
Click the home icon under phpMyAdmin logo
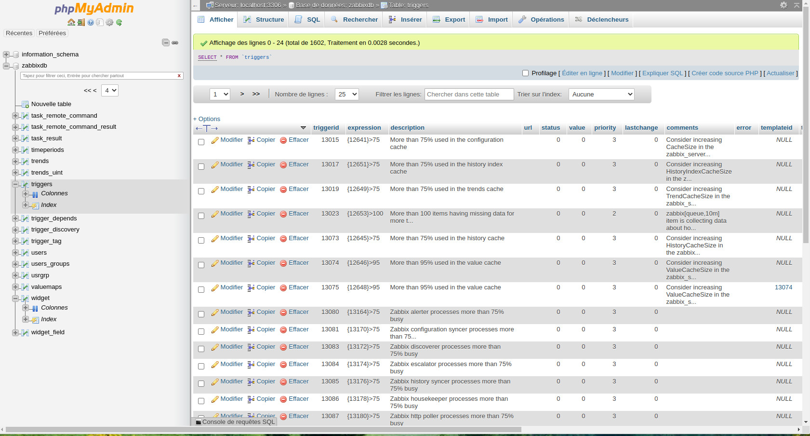(x=71, y=22)
